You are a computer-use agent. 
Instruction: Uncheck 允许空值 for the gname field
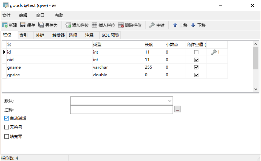point(196,67)
